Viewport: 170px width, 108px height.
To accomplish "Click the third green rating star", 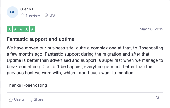I will (x=21, y=29).
